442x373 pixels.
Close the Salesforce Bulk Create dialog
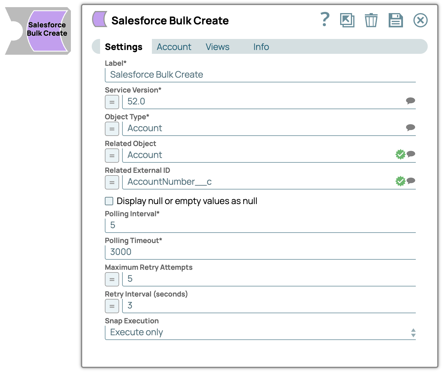click(421, 20)
